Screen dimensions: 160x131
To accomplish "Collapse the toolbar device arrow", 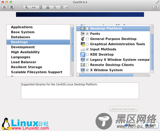I will coord(67,7).
